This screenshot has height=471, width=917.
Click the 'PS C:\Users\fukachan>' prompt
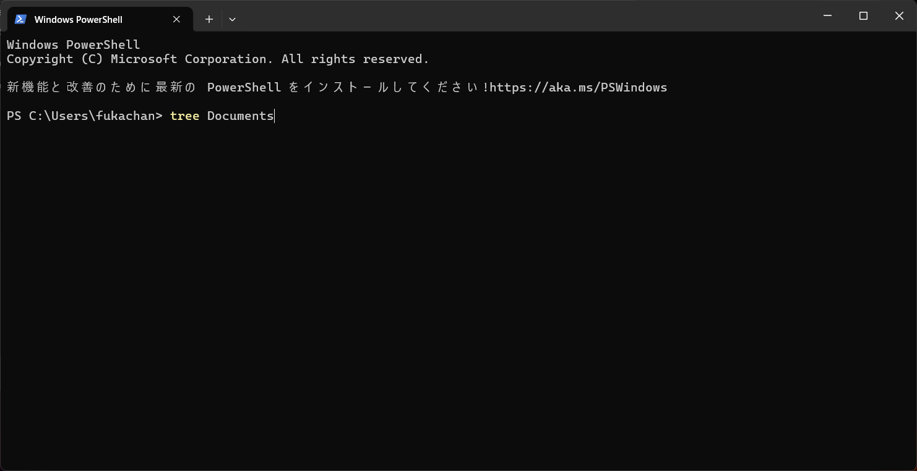84,116
